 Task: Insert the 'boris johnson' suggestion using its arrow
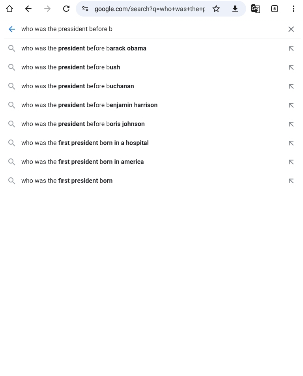pos(291,124)
